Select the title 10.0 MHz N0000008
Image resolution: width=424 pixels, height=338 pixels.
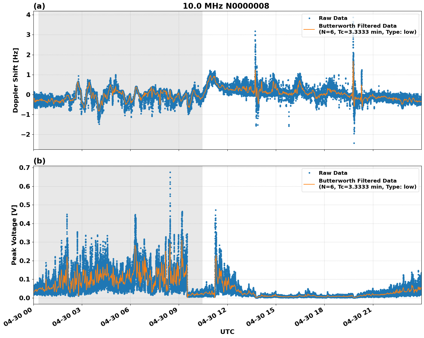[x=227, y=5]
